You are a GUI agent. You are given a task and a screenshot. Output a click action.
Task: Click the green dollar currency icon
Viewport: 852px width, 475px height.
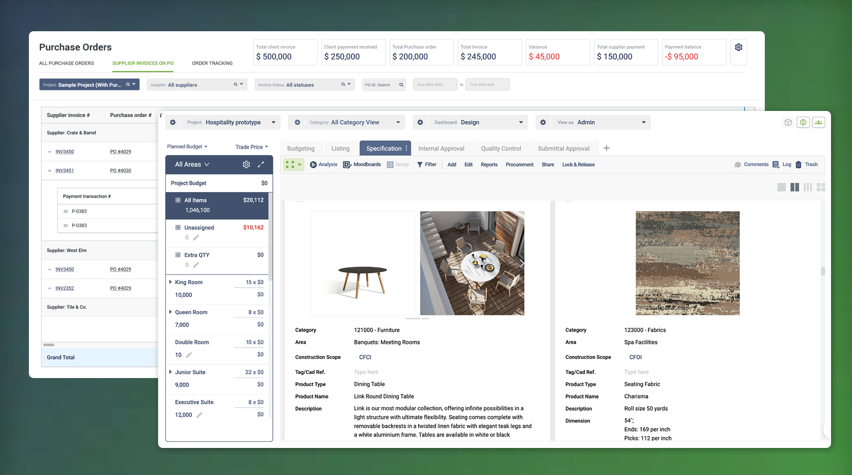tap(803, 123)
